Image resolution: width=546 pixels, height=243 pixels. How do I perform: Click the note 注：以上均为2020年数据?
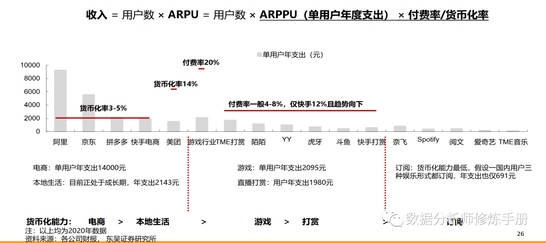(x=66, y=231)
